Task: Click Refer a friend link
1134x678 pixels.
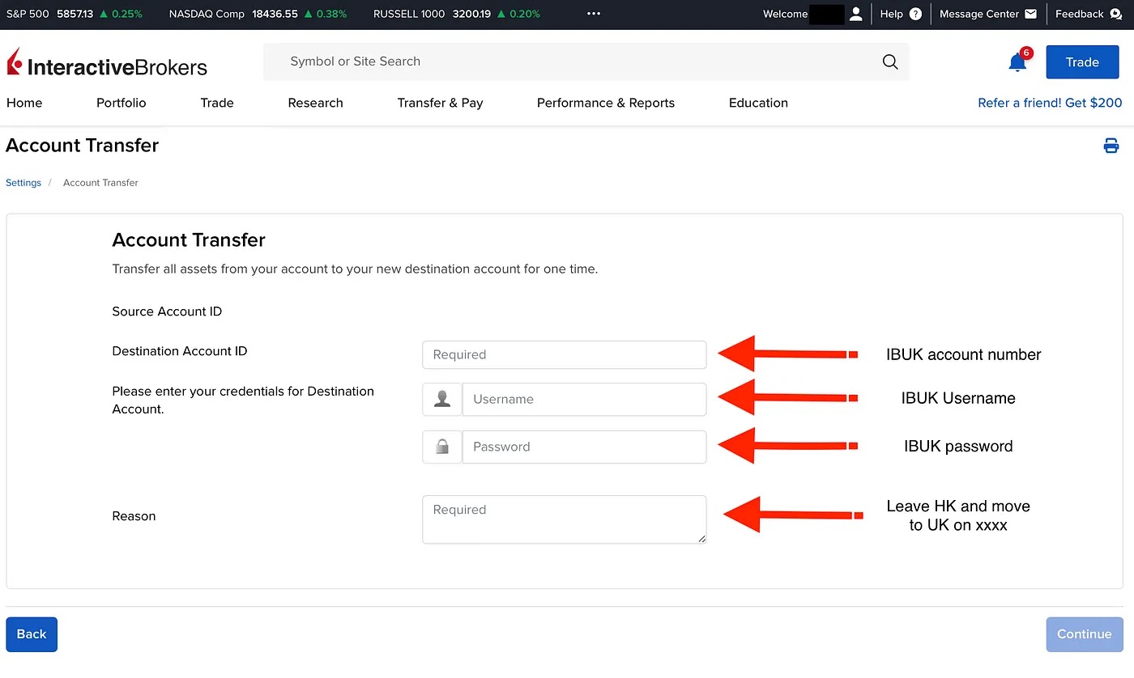Action: pos(1050,103)
